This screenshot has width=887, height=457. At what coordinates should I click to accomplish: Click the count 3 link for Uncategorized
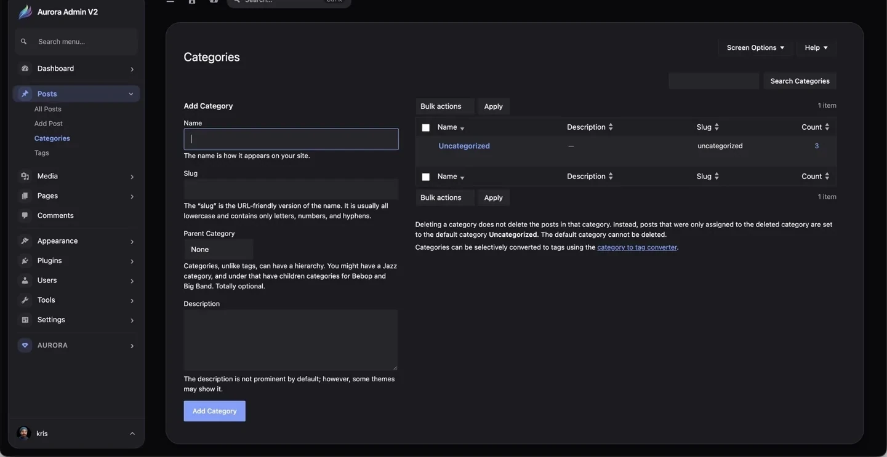(816, 146)
